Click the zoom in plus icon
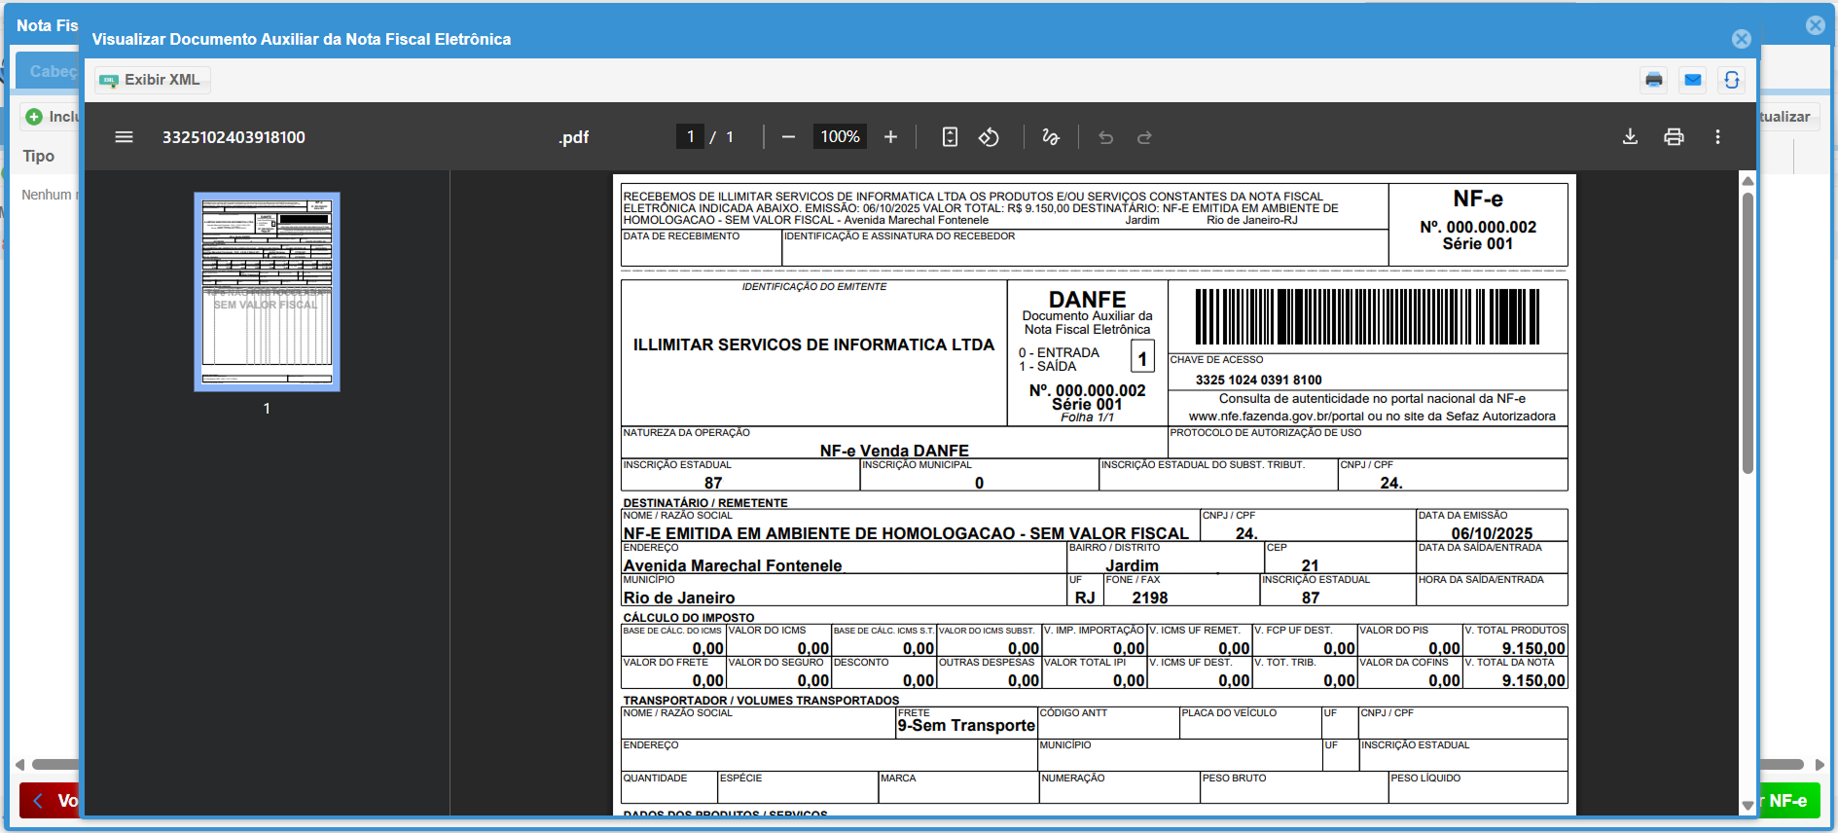The image size is (1838, 833). point(890,137)
